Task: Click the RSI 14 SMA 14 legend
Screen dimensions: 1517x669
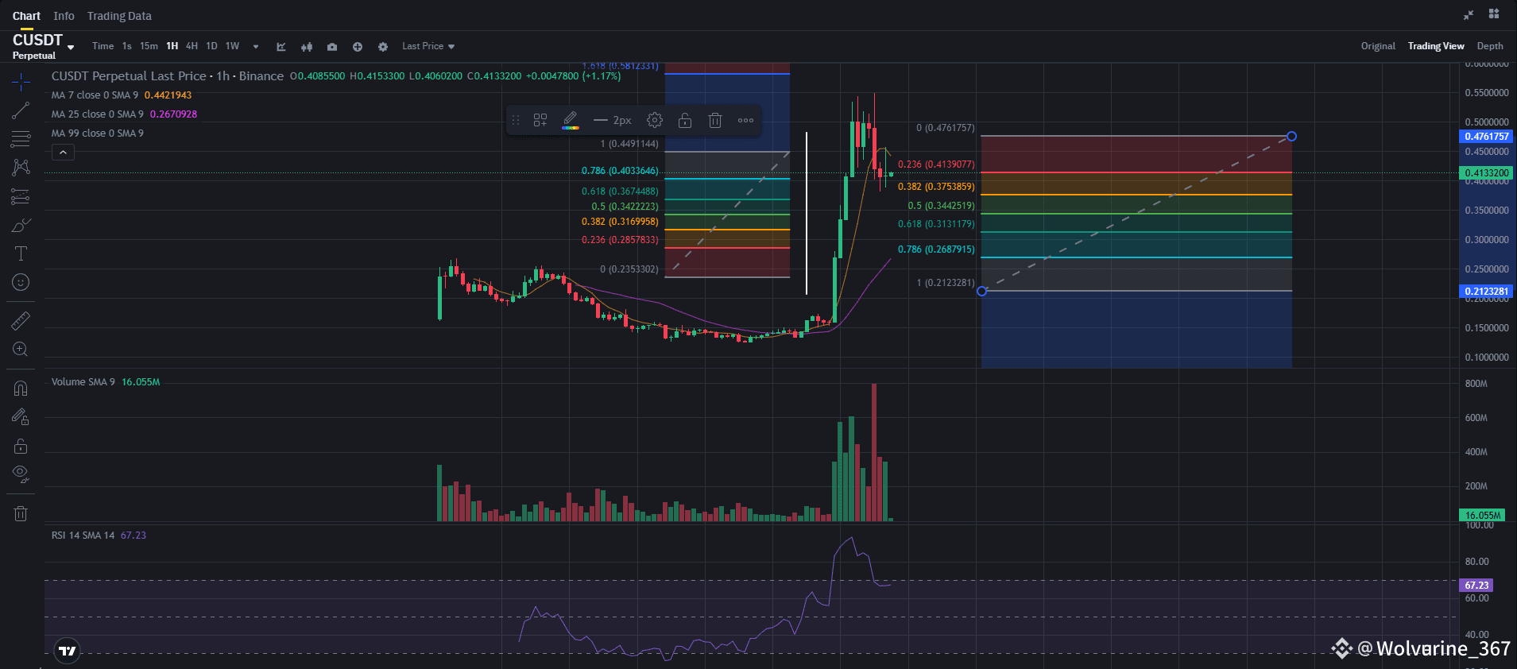Action: click(x=99, y=536)
